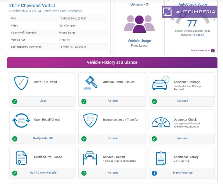The height and width of the screenshot is (184, 223).
Task: Click the purple info icon beside More Information
Action: tap(213, 51)
